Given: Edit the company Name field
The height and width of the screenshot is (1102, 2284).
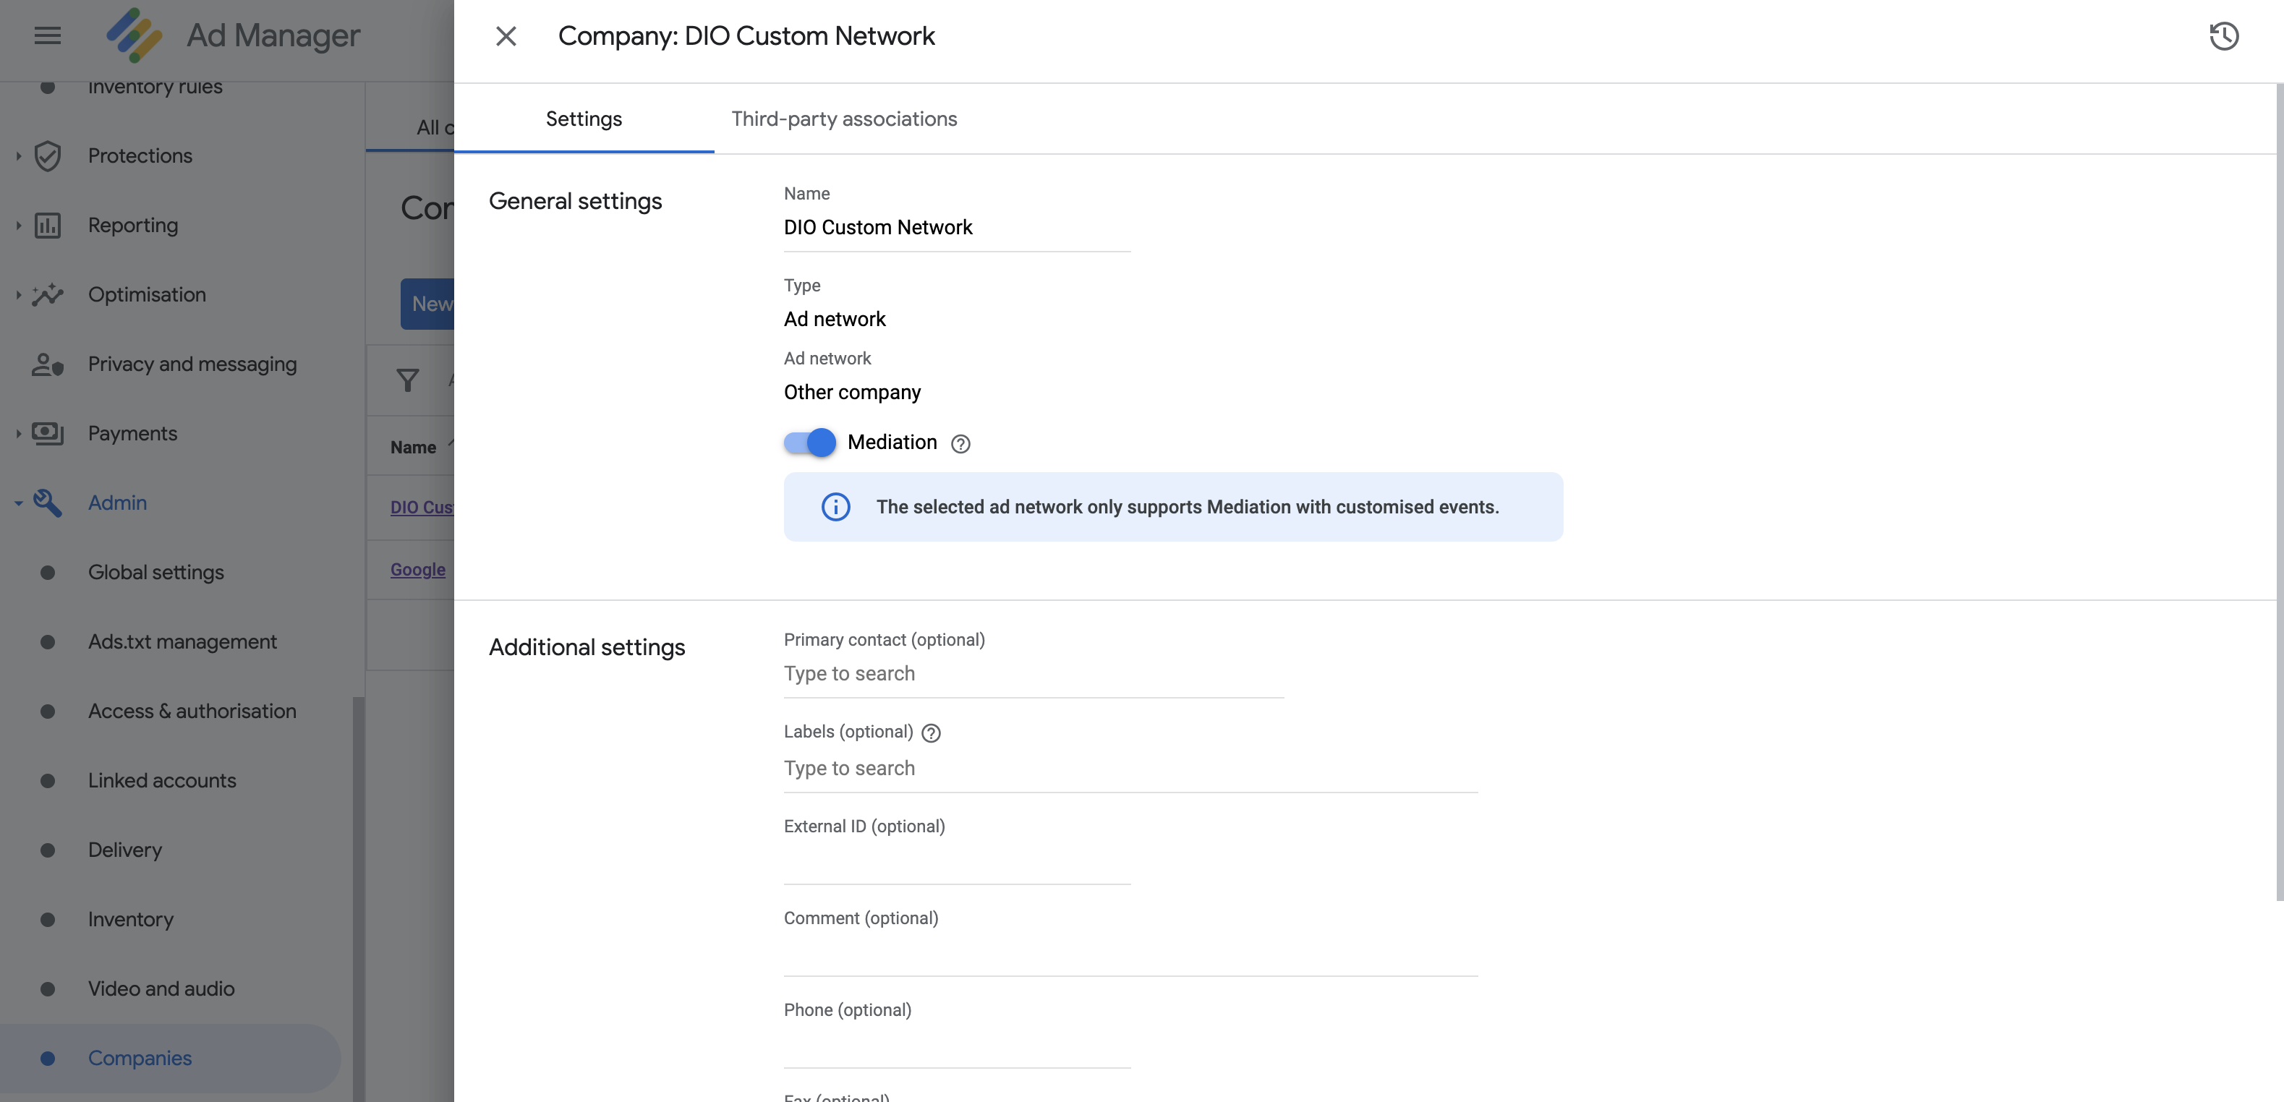Looking at the screenshot, I should [x=957, y=228].
